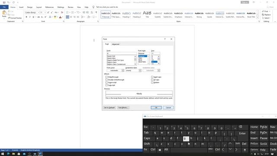Open the Select dropdown in Editing group
277x156 pixels.
[266, 18]
